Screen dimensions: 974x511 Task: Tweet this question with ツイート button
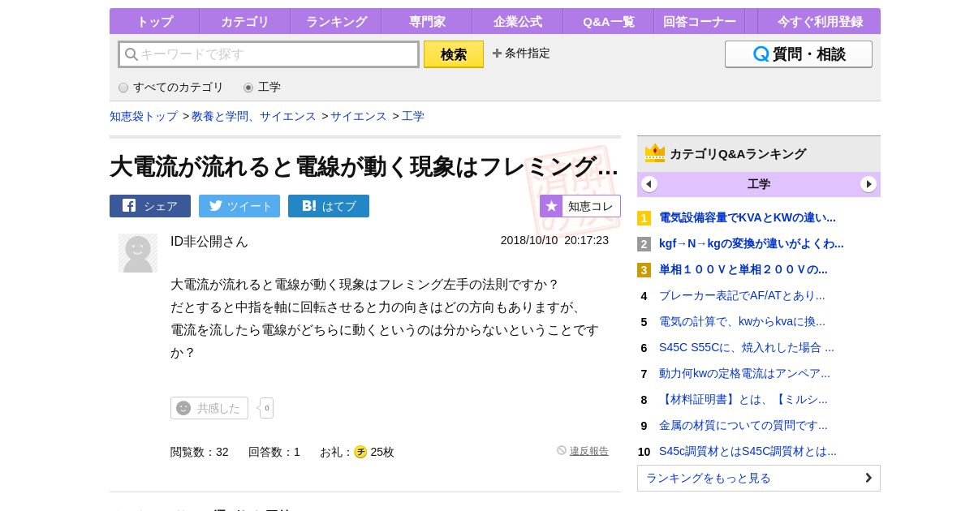point(239,206)
